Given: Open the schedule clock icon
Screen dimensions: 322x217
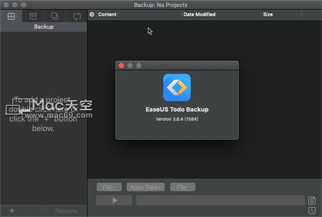Looking at the screenshot, I should coord(312,210).
